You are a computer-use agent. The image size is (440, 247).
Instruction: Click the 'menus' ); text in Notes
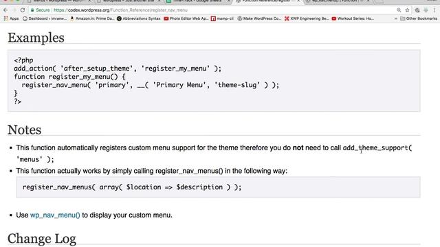[35, 159]
